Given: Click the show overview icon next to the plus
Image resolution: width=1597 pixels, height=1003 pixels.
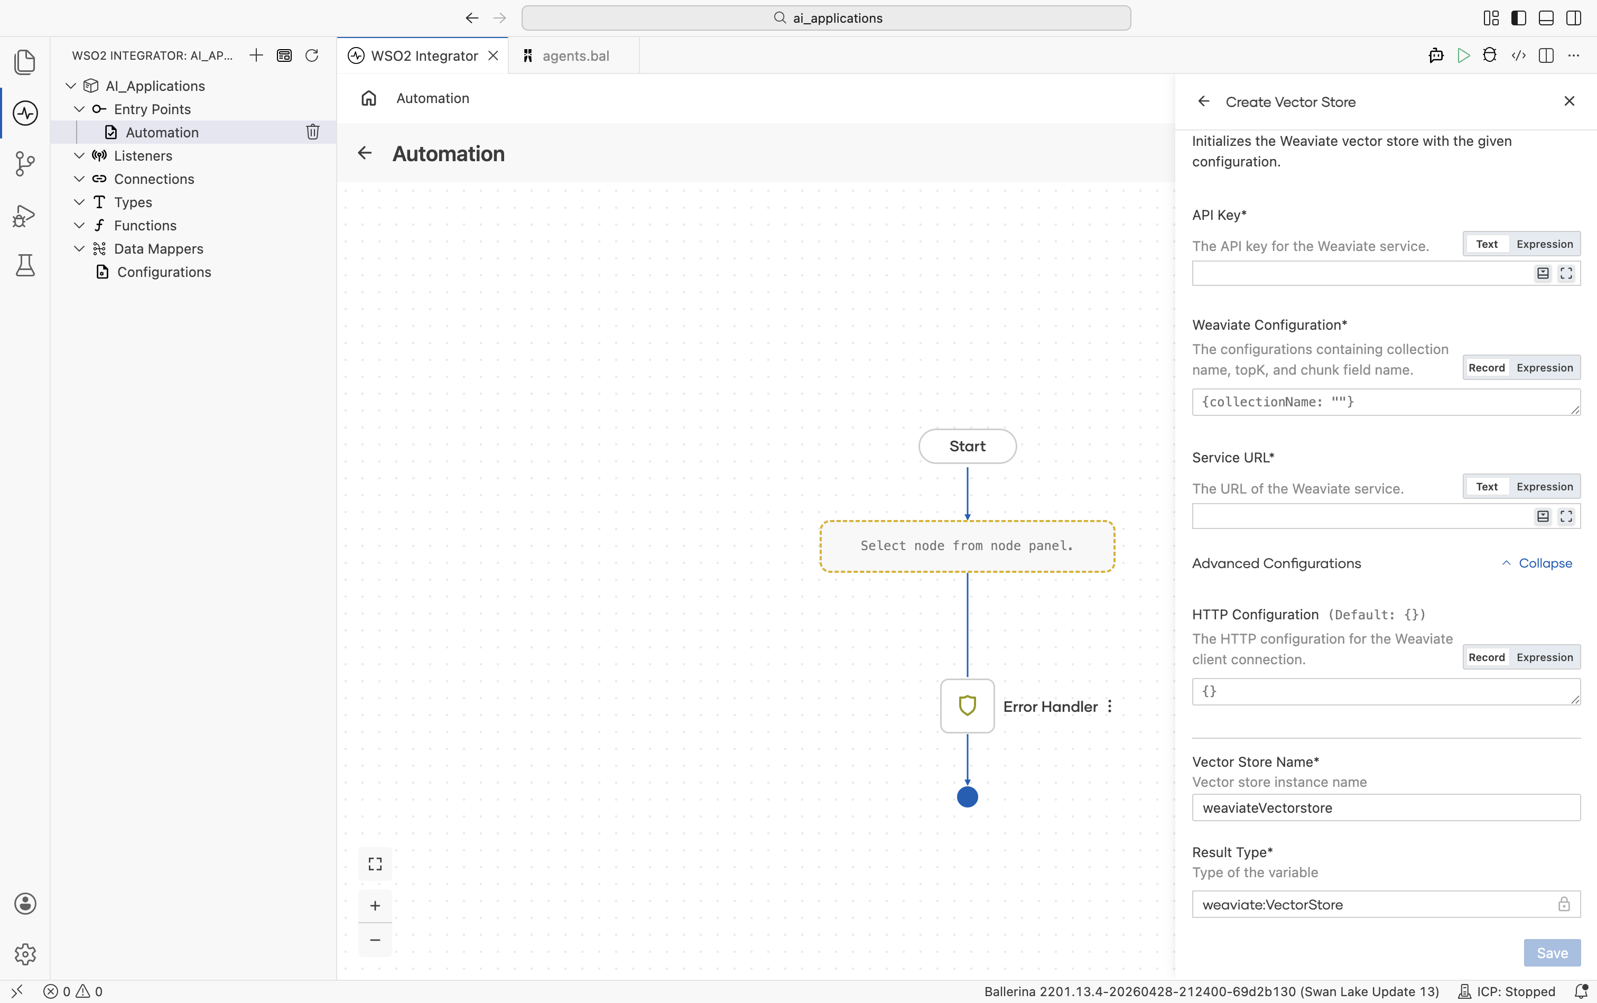Looking at the screenshot, I should point(284,55).
